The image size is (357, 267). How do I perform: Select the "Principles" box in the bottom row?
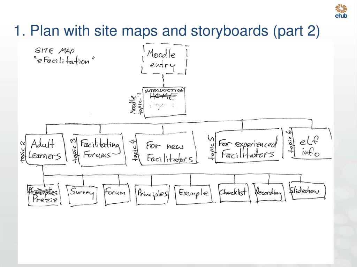point(153,194)
